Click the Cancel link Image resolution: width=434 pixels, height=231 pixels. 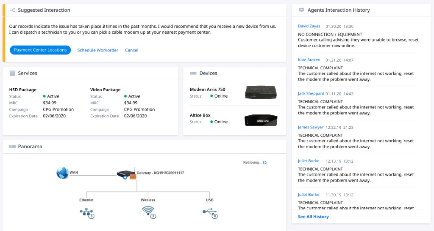coord(131,50)
